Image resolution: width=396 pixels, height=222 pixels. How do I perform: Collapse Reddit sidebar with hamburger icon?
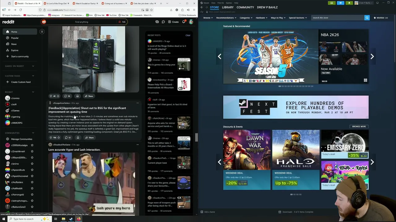pos(42,31)
